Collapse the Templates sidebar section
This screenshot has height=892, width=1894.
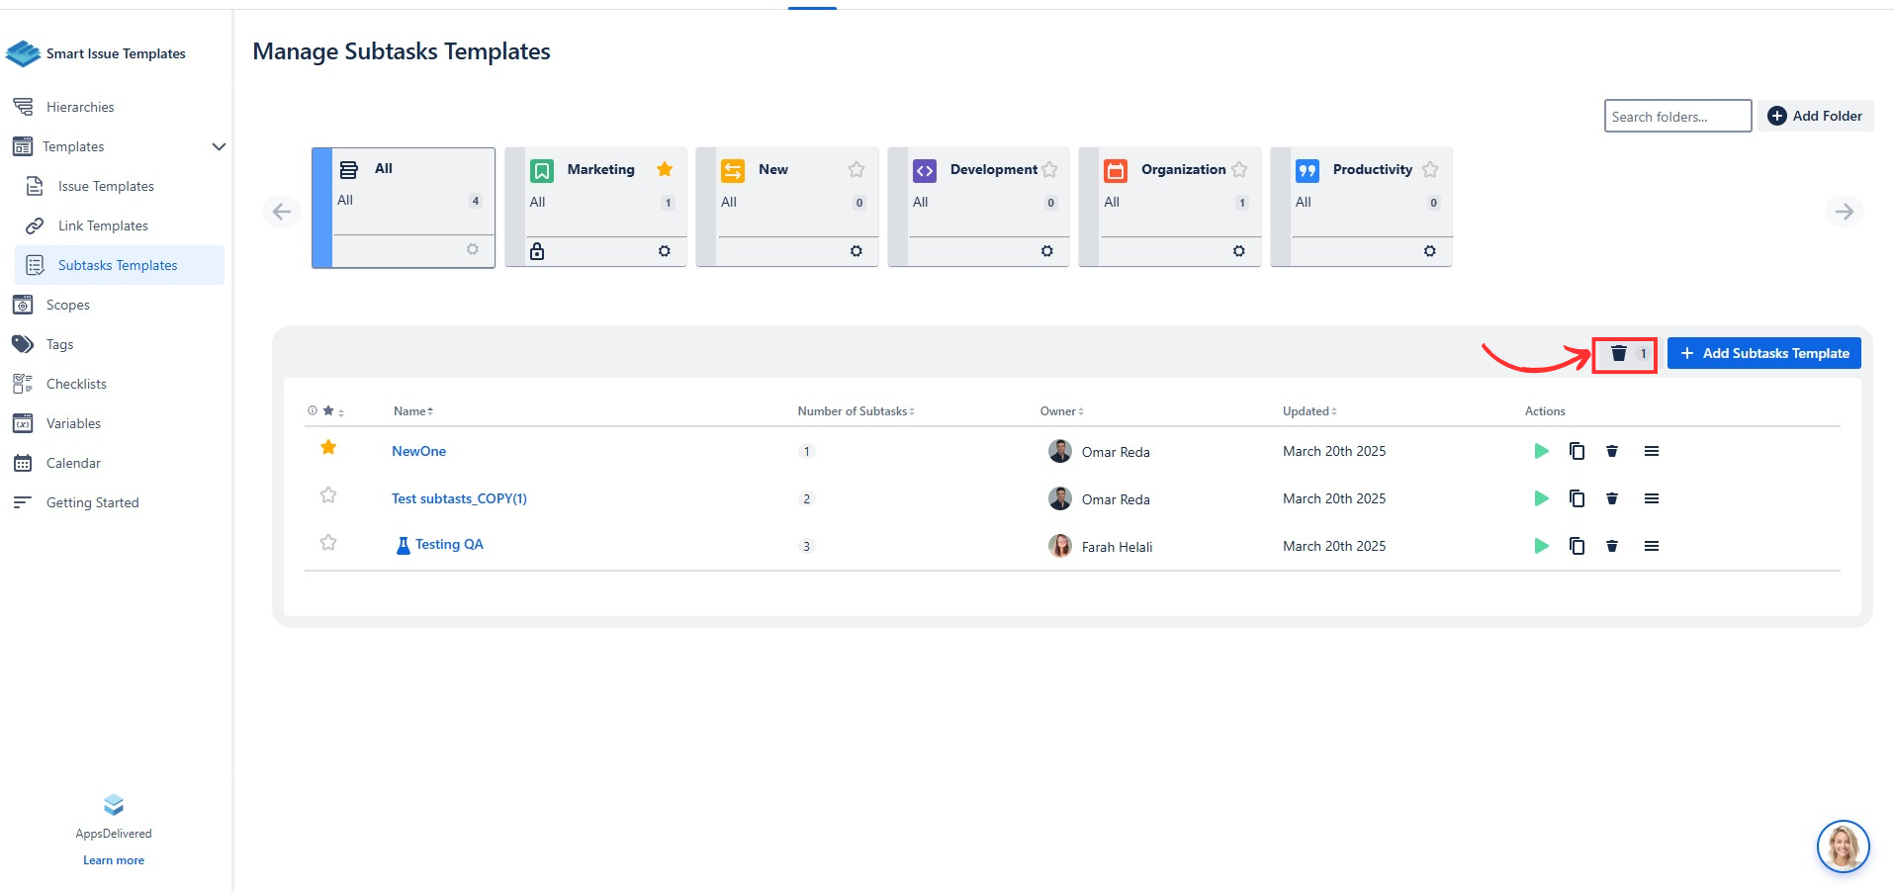pos(219,146)
